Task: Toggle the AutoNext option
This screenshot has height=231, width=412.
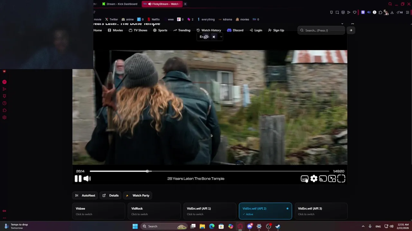Action: click(x=85, y=195)
